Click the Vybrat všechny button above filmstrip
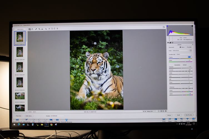This screenshot has width=209, height=139. point(20,29)
